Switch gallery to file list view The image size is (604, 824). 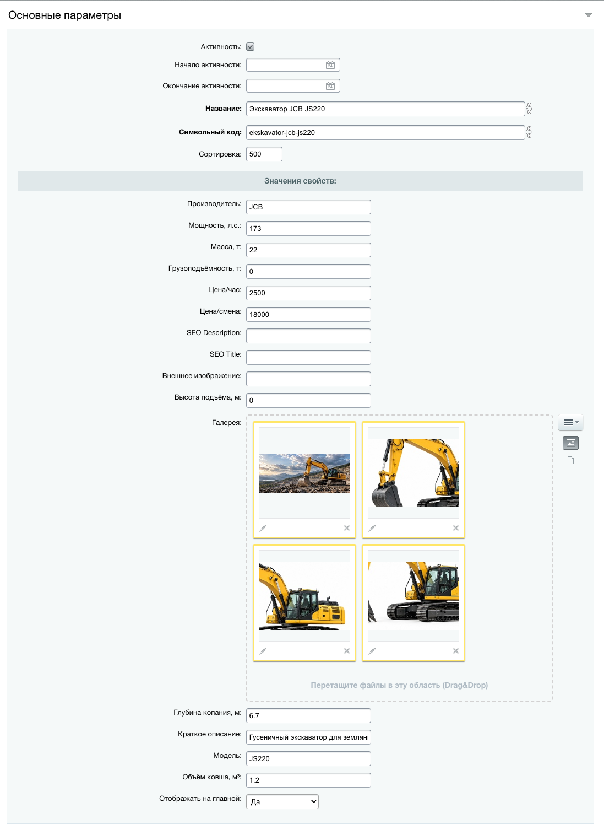[571, 460]
